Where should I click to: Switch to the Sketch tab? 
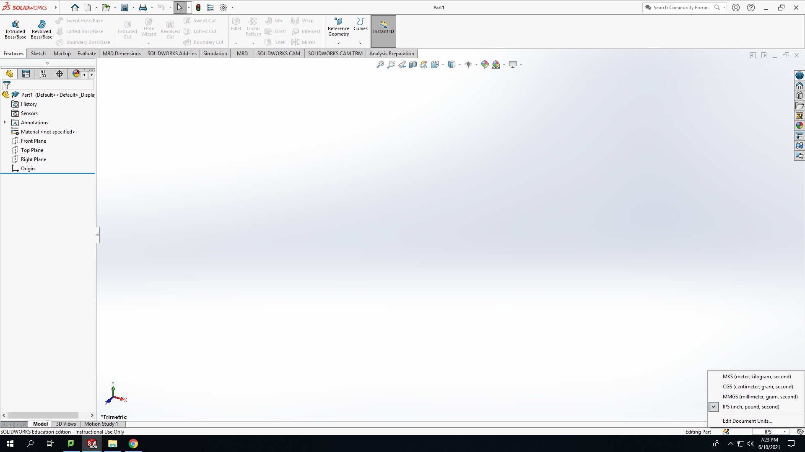tap(38, 54)
